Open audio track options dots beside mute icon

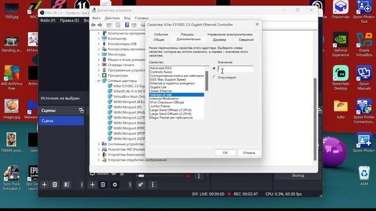[199, 176]
